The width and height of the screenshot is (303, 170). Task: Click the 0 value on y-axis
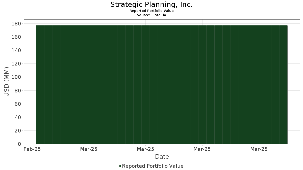(19, 144)
